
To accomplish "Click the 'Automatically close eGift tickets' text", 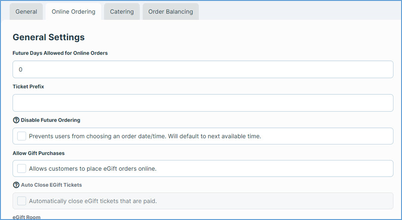I will pyautogui.click(x=93, y=201).
